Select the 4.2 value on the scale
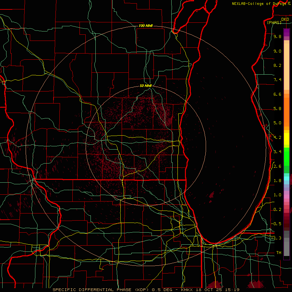Viewport: 292px width, 292px height. [277, 138]
